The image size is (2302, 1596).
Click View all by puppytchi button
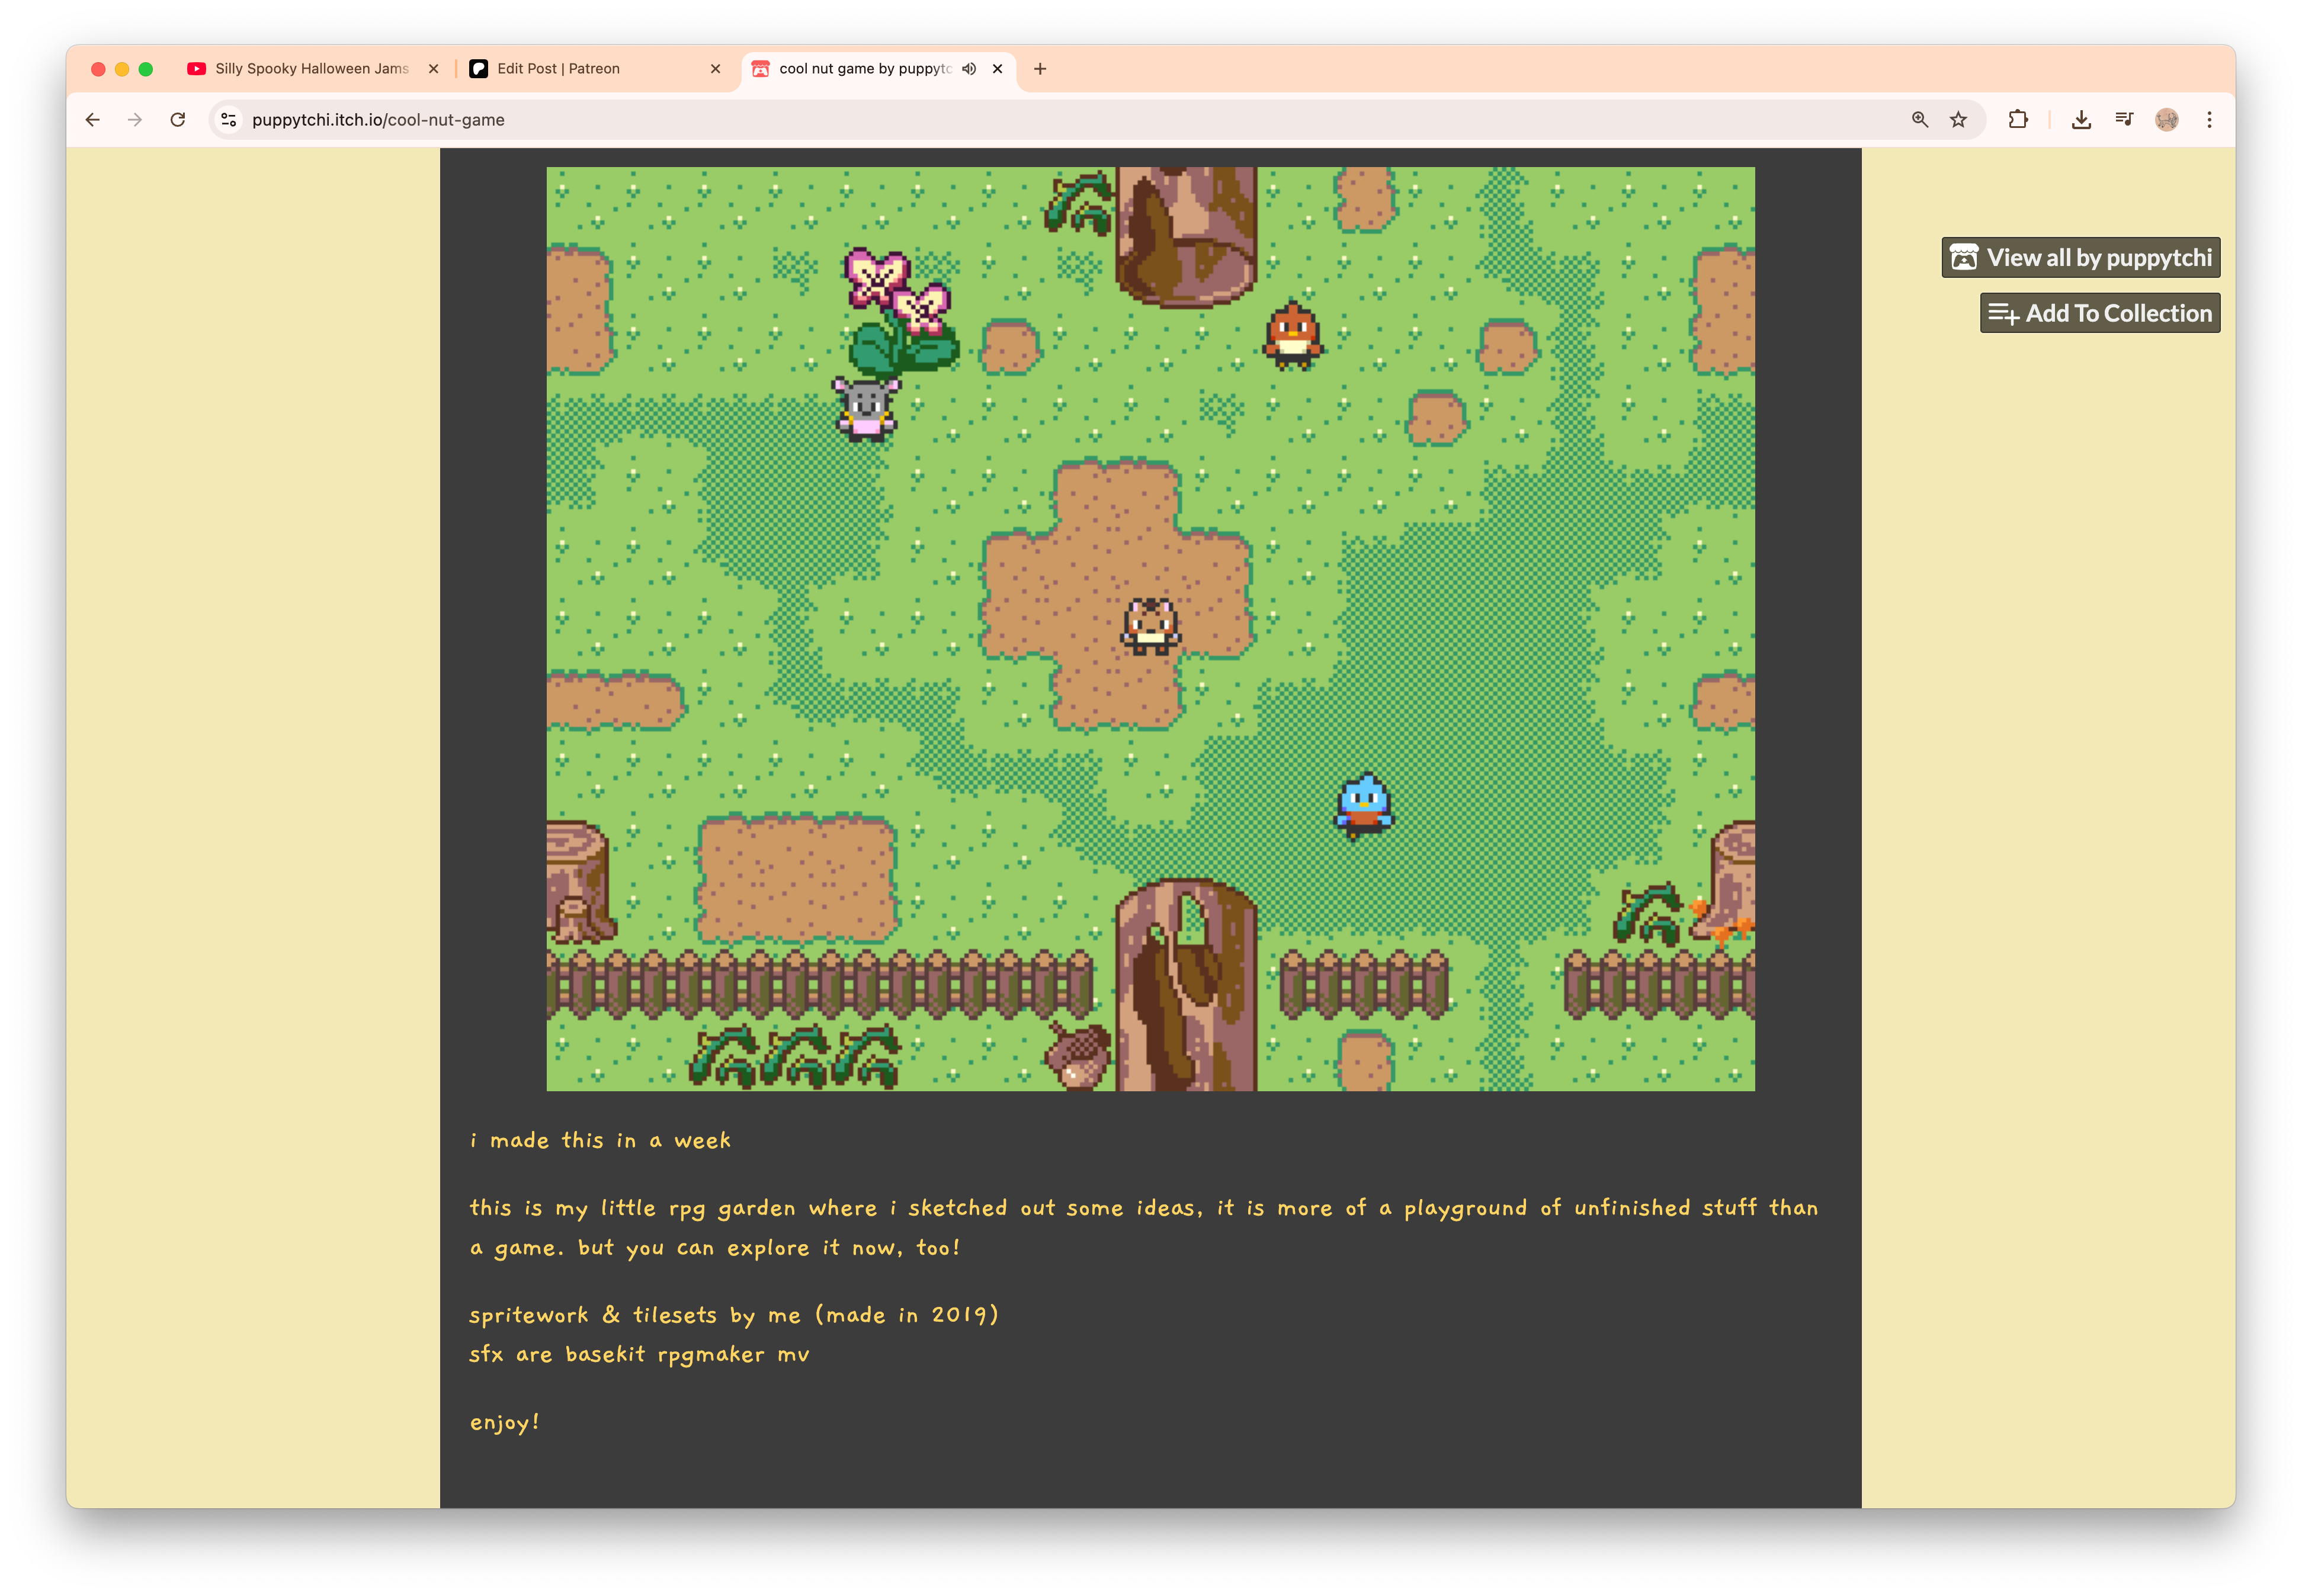(x=2080, y=258)
